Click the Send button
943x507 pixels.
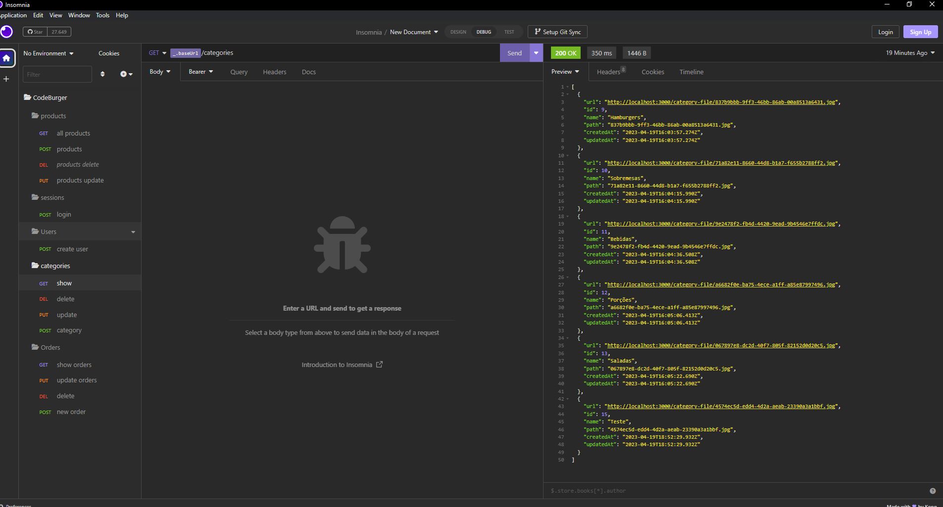point(514,53)
